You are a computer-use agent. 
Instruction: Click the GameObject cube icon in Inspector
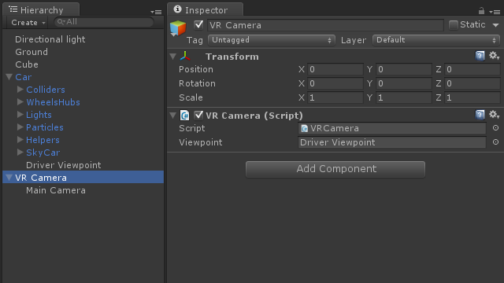click(x=178, y=28)
